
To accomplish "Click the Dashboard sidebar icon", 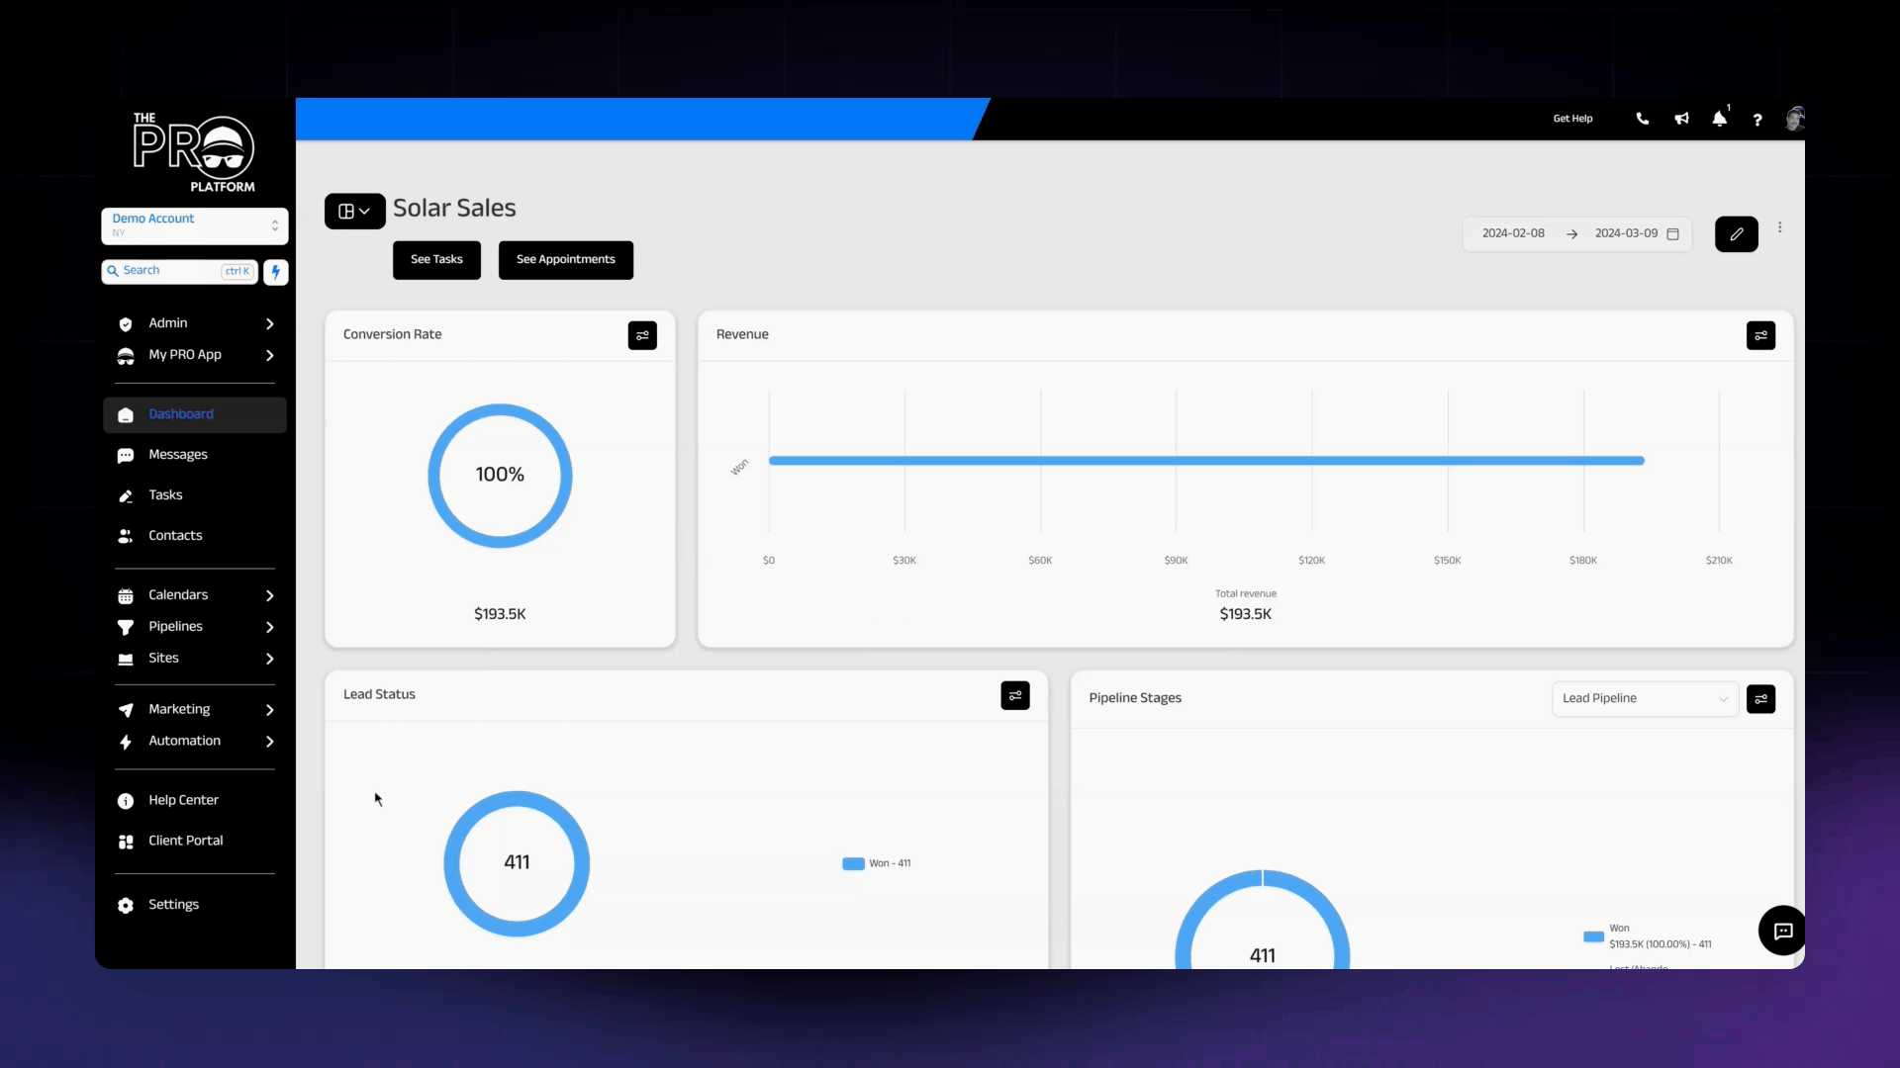I will coord(126,414).
